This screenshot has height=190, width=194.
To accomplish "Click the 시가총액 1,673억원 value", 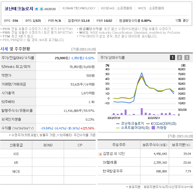I will tap(88, 93).
